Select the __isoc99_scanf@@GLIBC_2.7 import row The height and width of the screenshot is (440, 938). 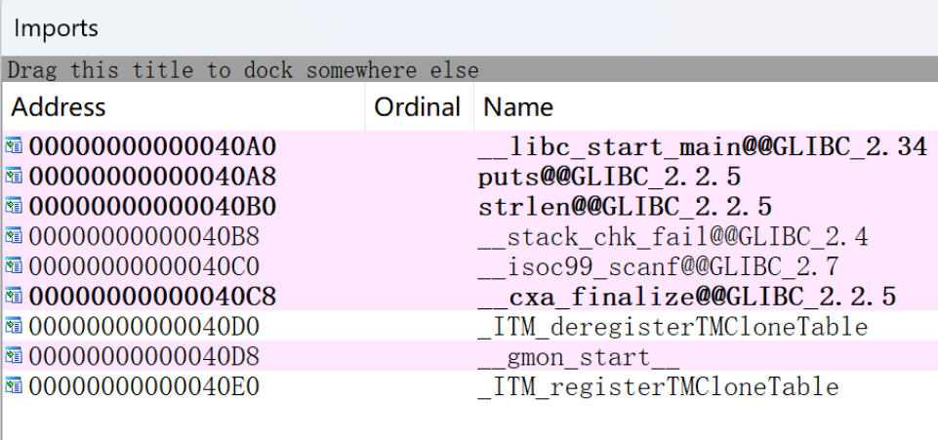coord(470,265)
